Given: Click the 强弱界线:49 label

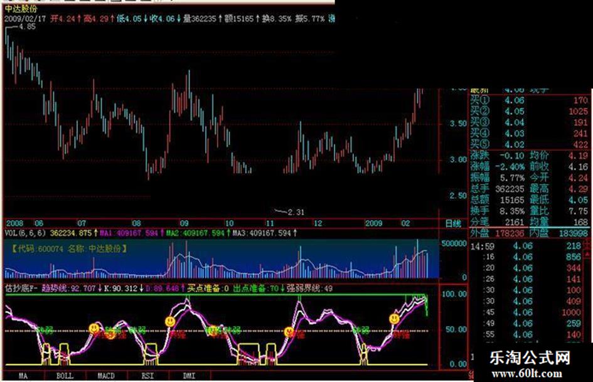Looking at the screenshot, I should (x=309, y=289).
